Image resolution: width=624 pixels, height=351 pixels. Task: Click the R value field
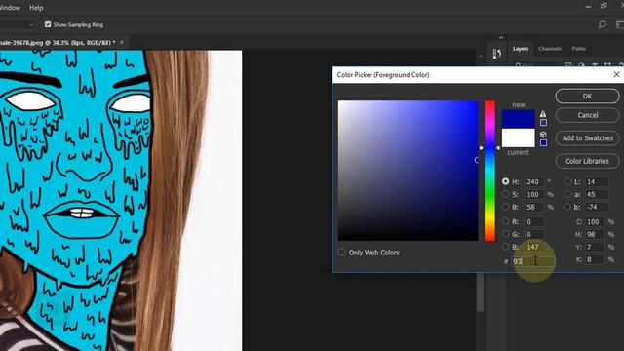pos(534,221)
